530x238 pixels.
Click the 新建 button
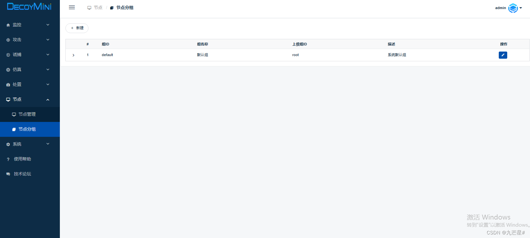click(77, 28)
